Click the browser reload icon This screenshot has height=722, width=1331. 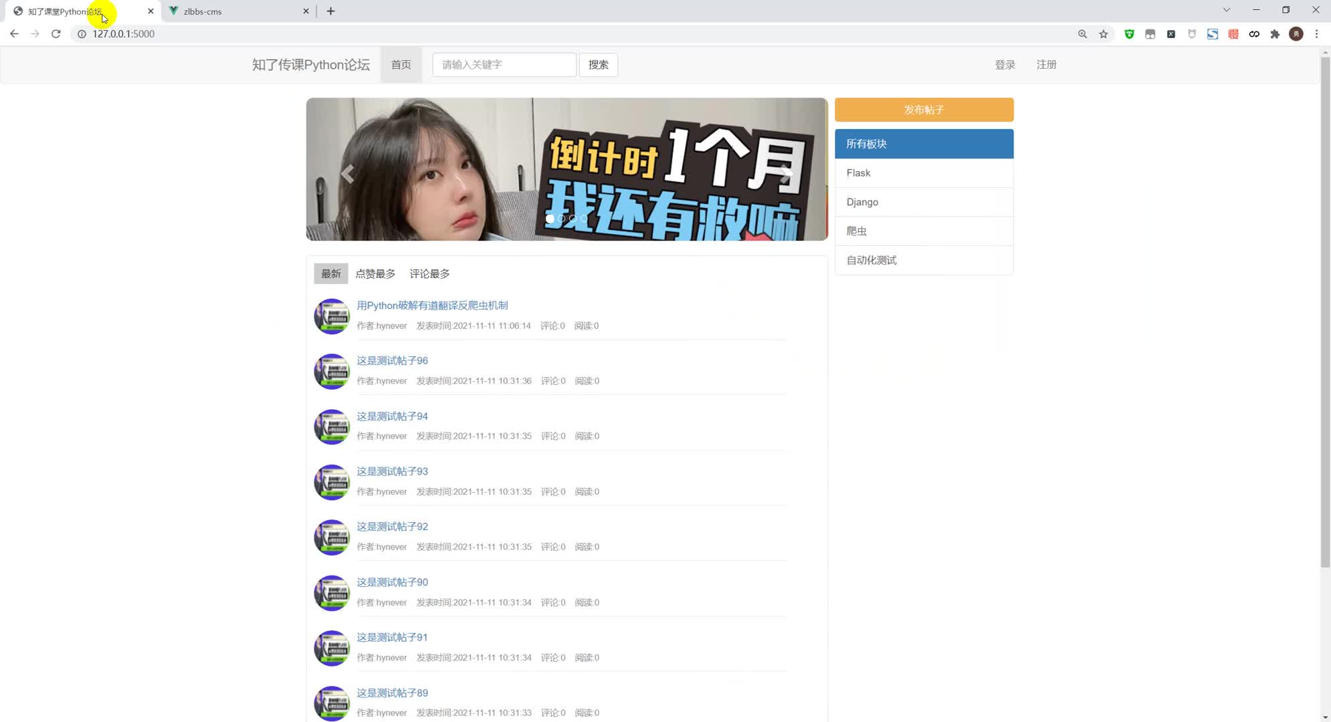tap(56, 33)
